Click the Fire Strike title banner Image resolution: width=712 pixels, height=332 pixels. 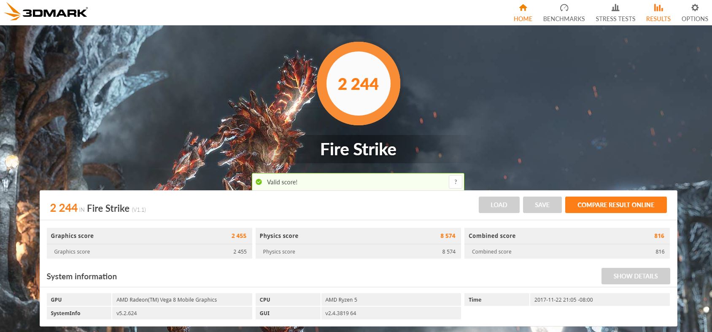pos(358,149)
